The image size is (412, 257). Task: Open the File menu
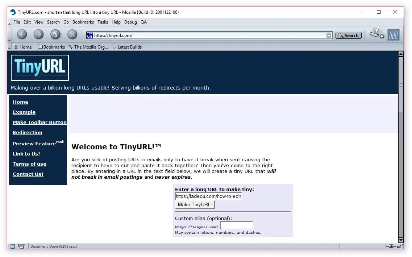point(17,22)
